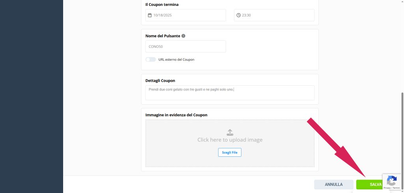Screen dimensions: 404x193
Task: Click the URL esterno del Coupon label
Action: tap(176, 60)
